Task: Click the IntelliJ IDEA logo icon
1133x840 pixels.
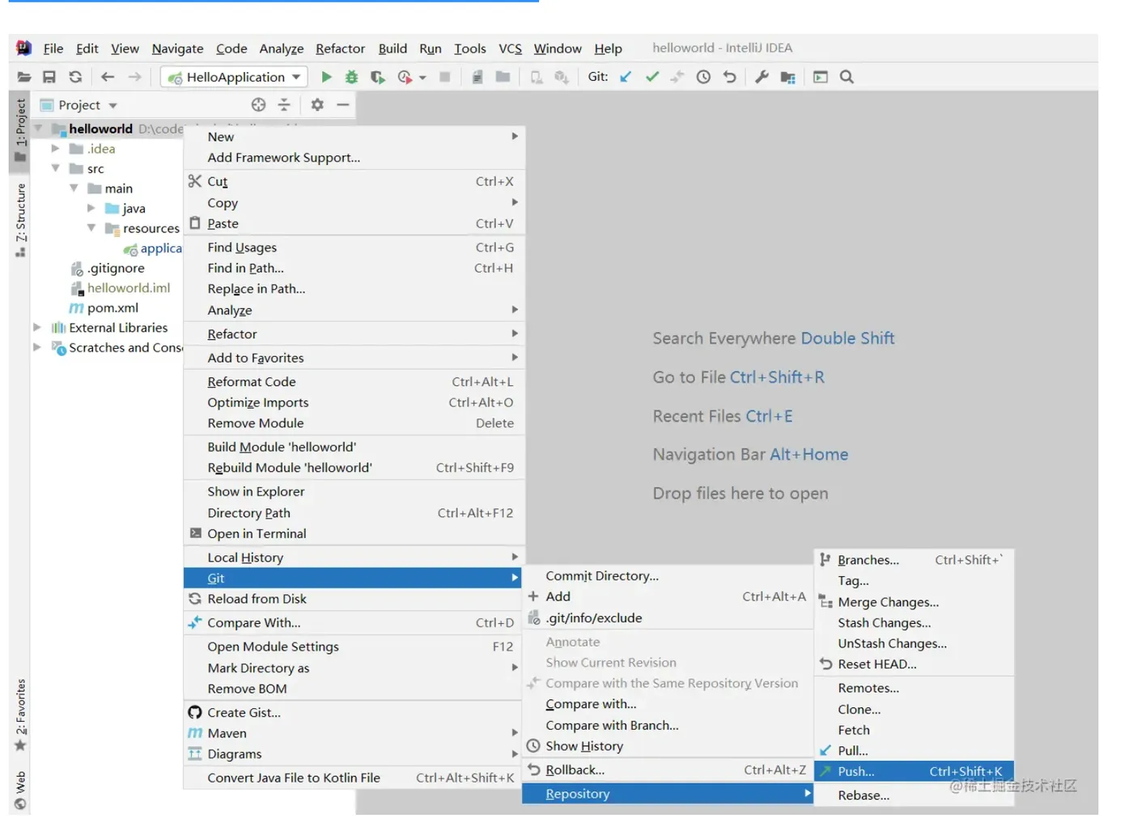Action: point(24,48)
